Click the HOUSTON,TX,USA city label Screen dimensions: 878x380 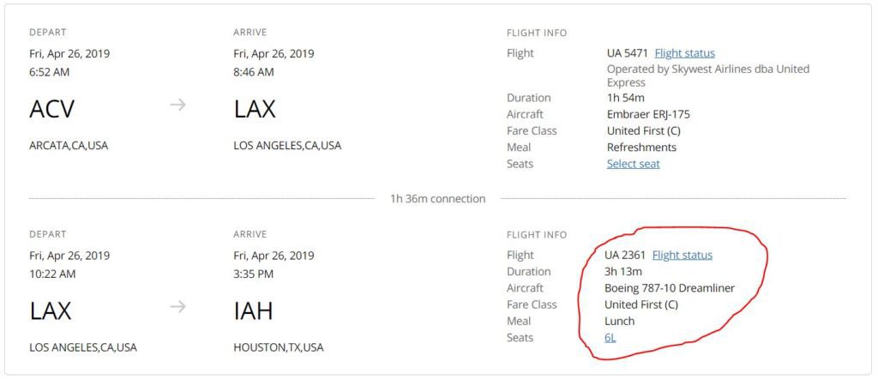pyautogui.click(x=278, y=347)
